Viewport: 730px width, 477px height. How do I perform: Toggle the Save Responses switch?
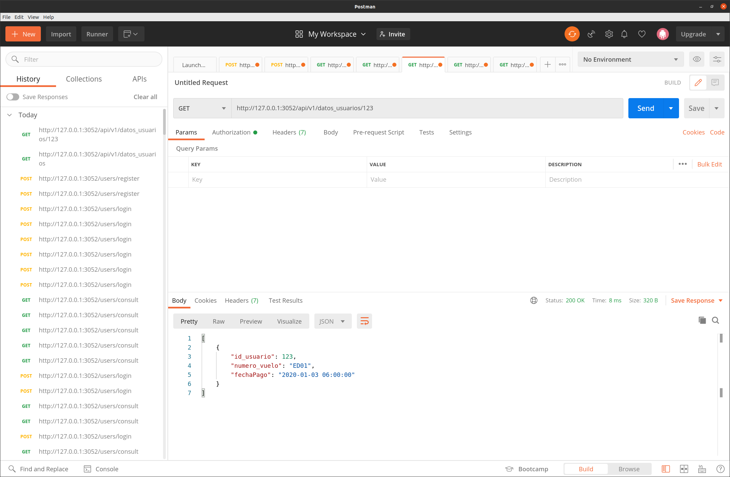pyautogui.click(x=13, y=97)
